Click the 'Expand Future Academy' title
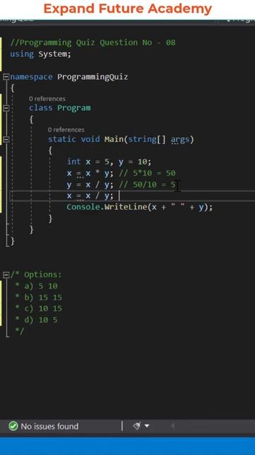 tap(127, 9)
